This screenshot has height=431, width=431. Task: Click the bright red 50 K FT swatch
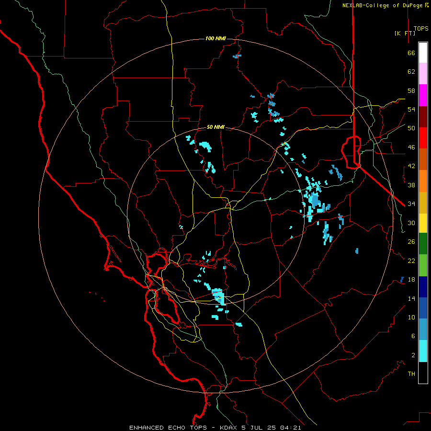click(423, 138)
